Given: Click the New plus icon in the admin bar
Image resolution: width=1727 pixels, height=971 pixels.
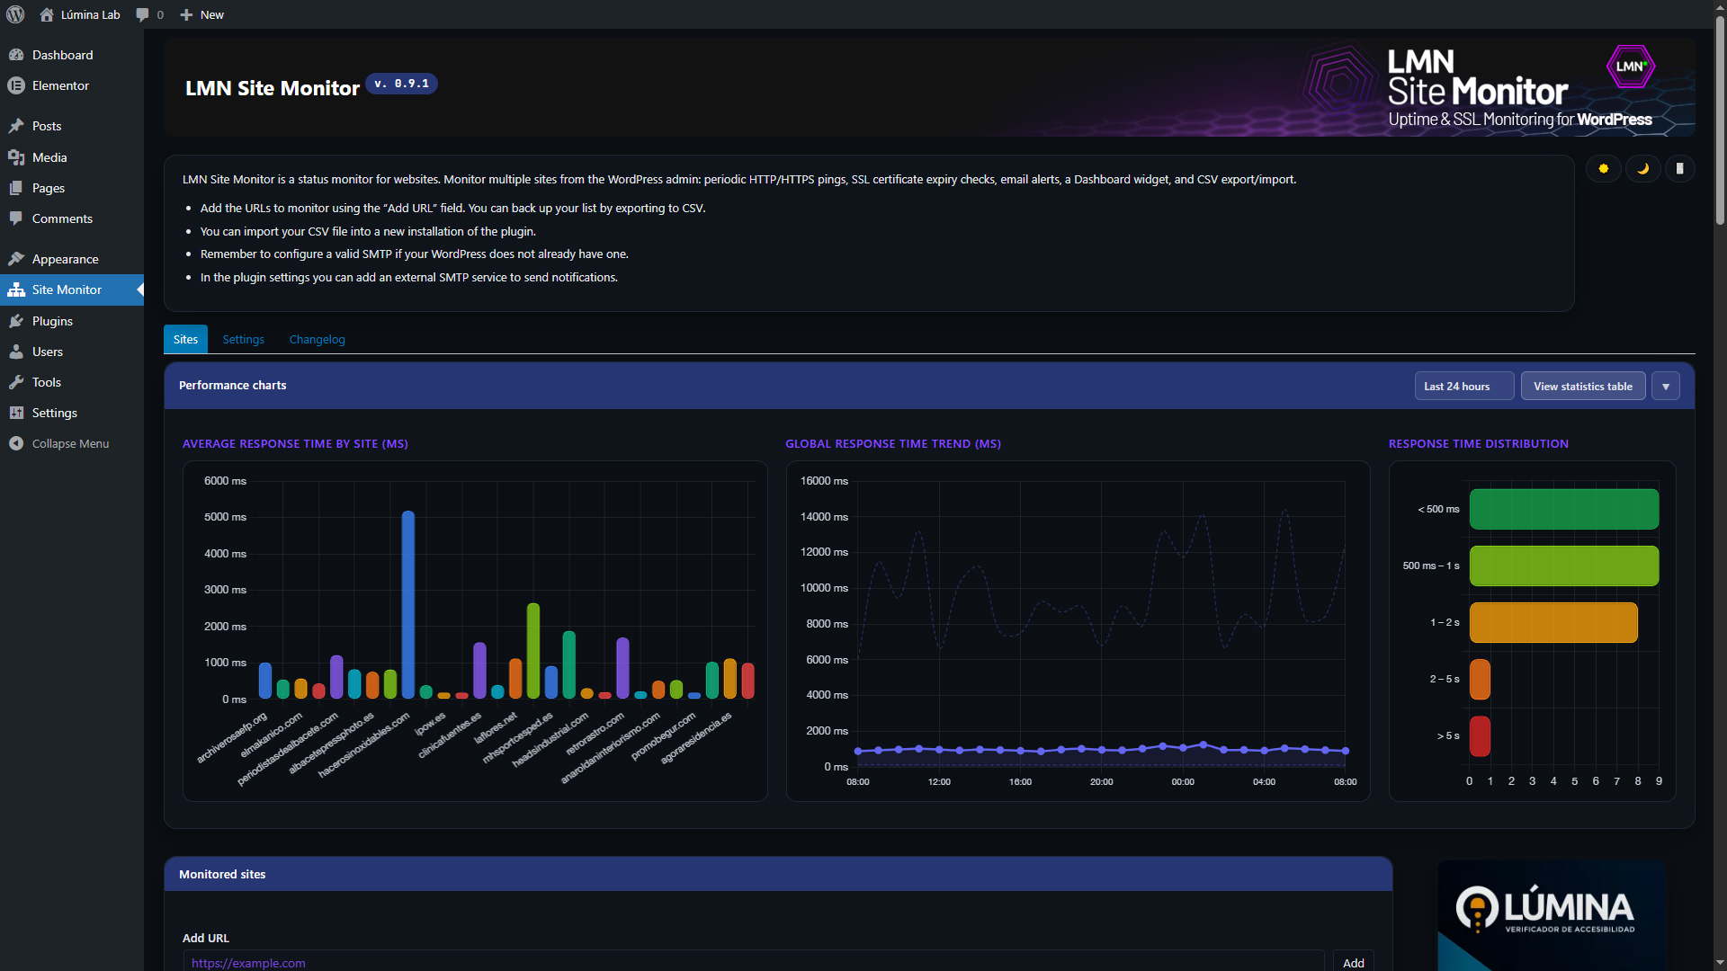Looking at the screenshot, I should [187, 14].
